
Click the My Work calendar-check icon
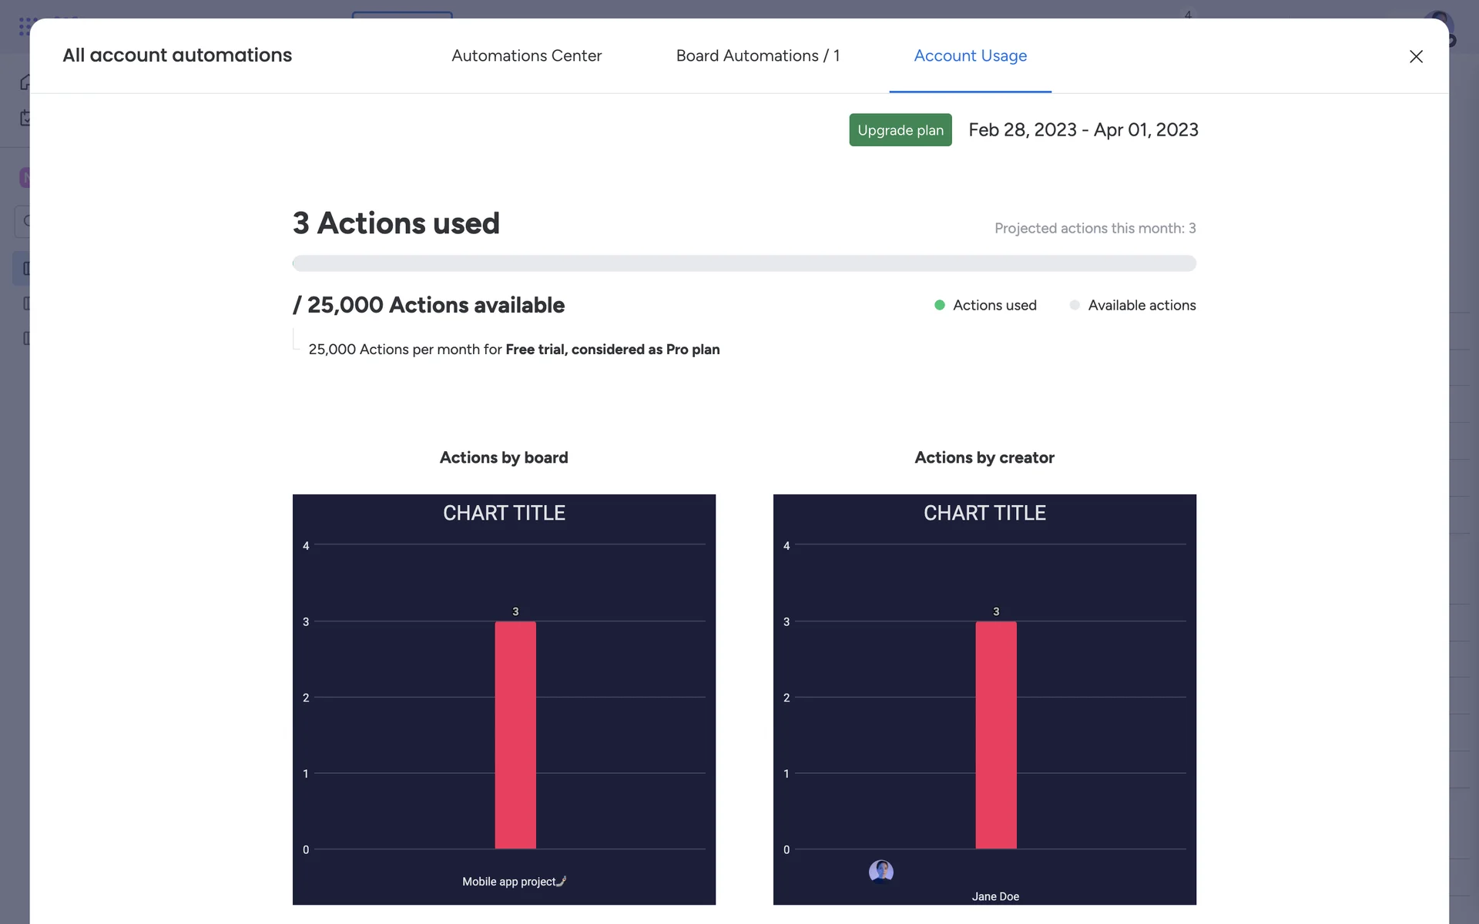[x=25, y=118]
